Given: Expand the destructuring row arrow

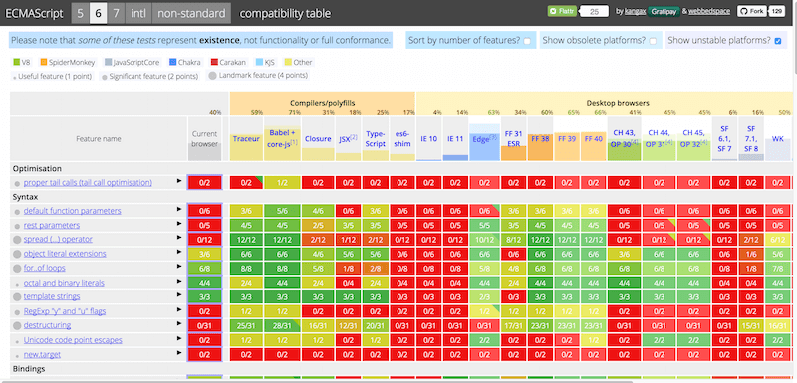Looking at the screenshot, I should (179, 323).
